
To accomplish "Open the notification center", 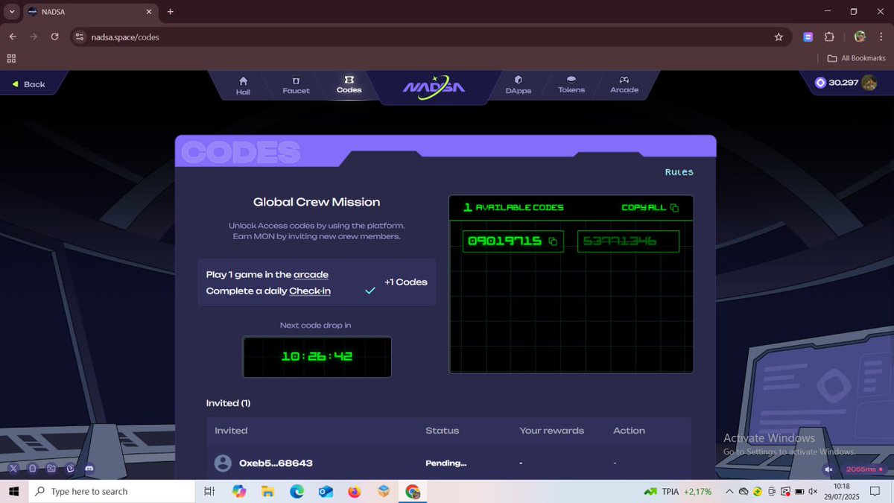I will point(875,491).
